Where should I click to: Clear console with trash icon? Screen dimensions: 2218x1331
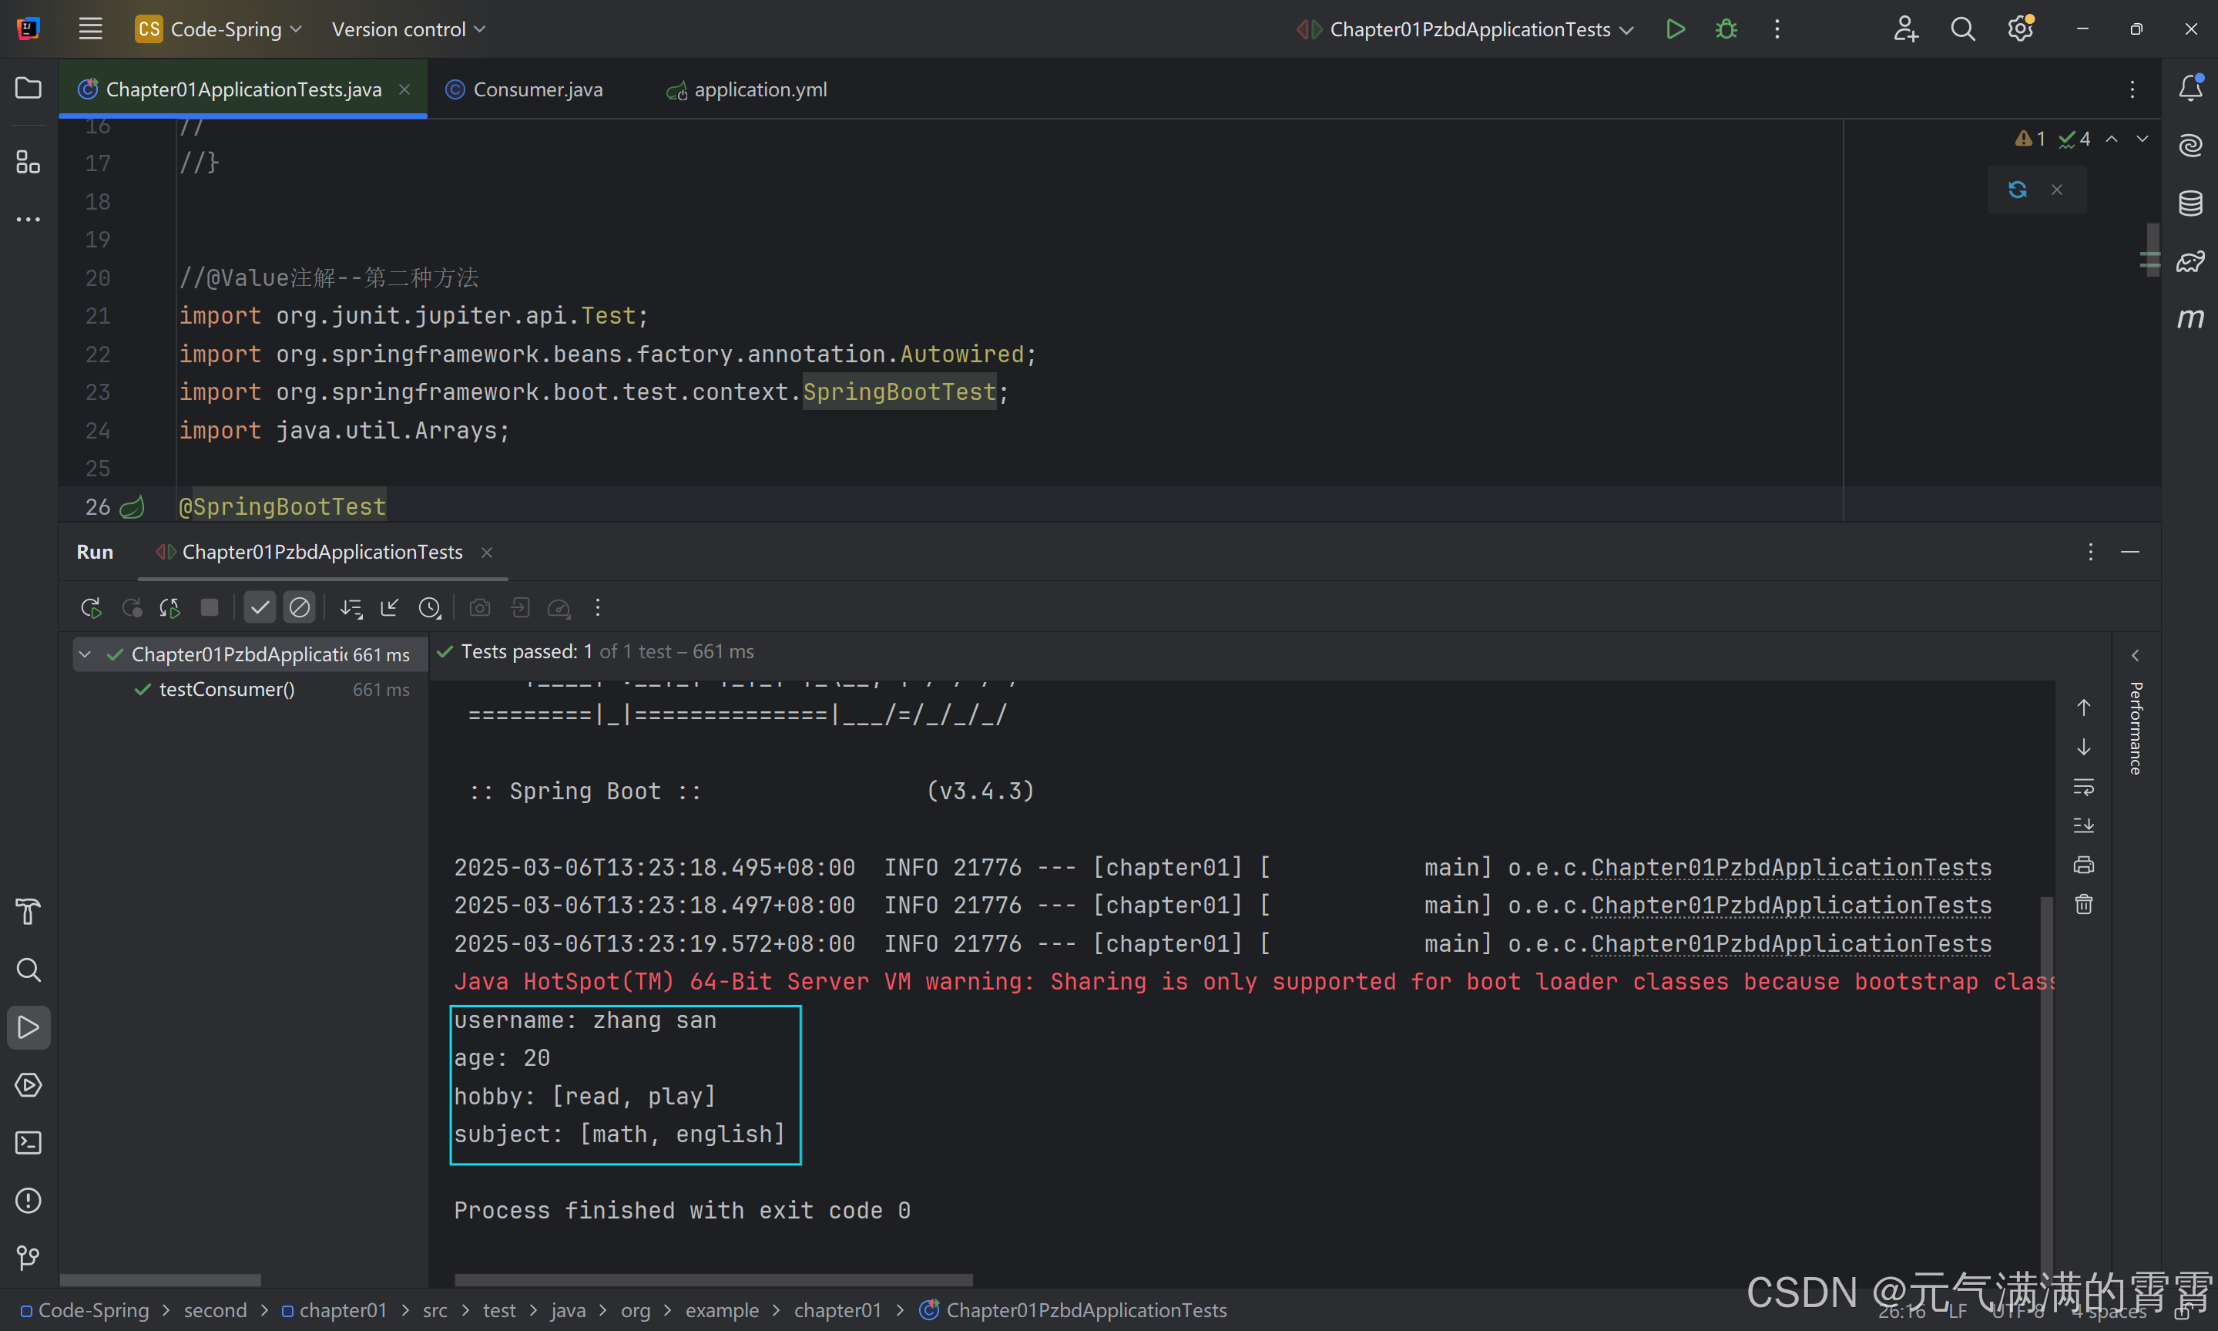point(2083,904)
